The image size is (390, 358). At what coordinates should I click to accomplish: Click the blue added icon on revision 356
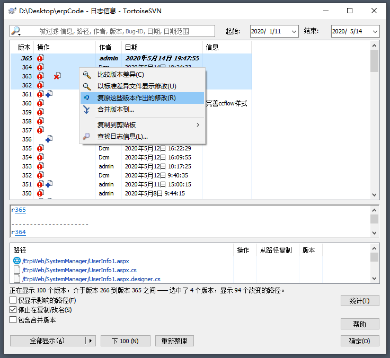pyautogui.click(x=49, y=139)
